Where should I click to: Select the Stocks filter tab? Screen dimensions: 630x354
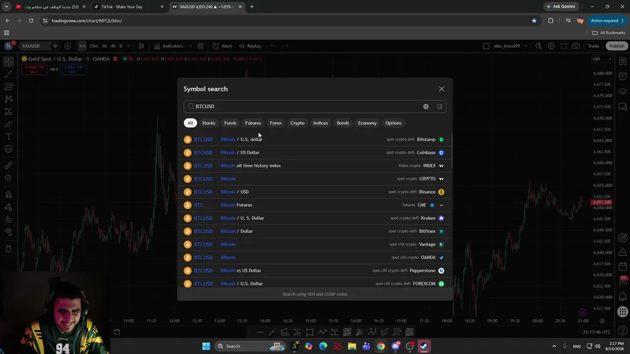tap(209, 123)
